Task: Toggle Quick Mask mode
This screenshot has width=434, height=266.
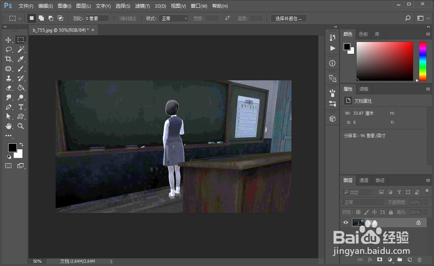Action: click(x=8, y=166)
